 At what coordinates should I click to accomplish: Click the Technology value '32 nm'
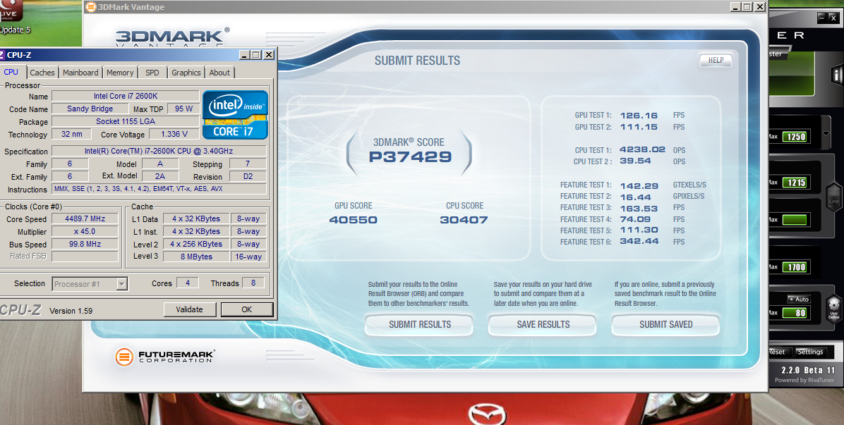pos(71,135)
